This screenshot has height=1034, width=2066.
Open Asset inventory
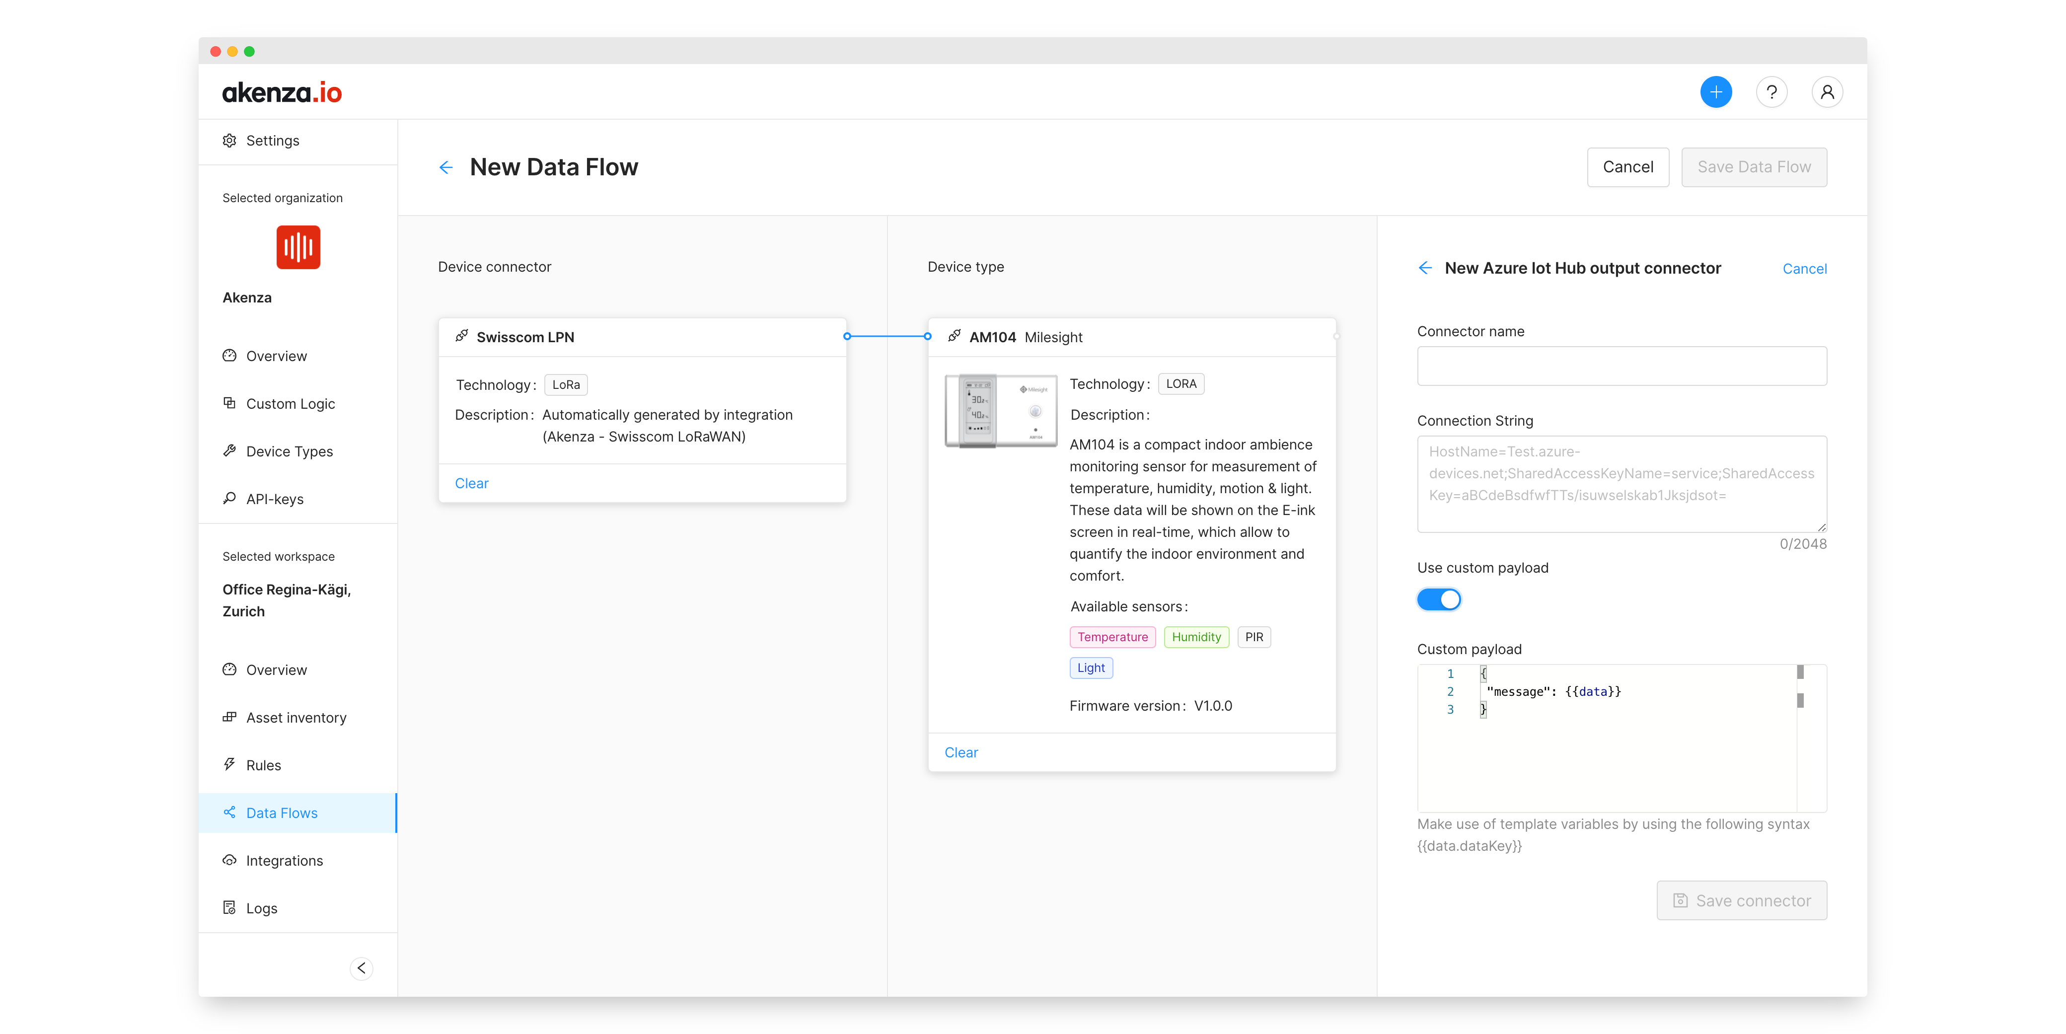(x=297, y=717)
